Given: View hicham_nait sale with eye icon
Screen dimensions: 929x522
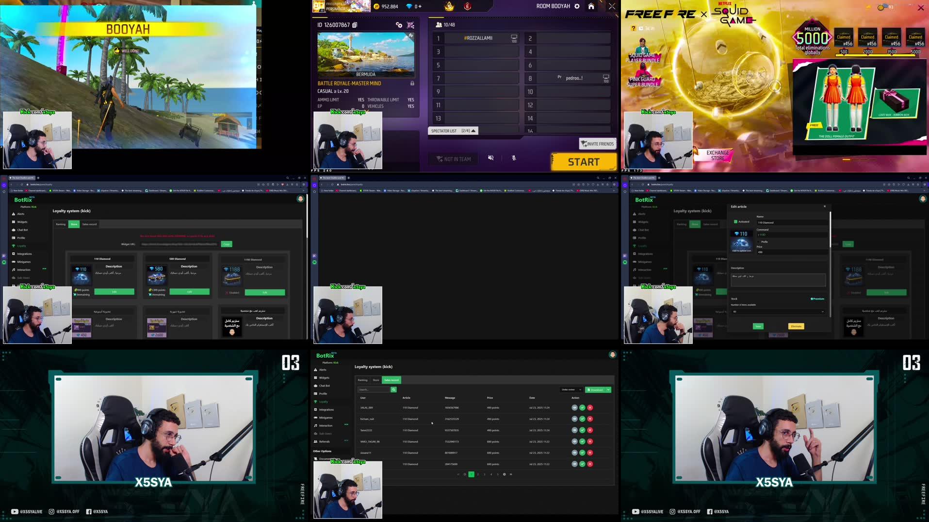Looking at the screenshot, I should [574, 419].
